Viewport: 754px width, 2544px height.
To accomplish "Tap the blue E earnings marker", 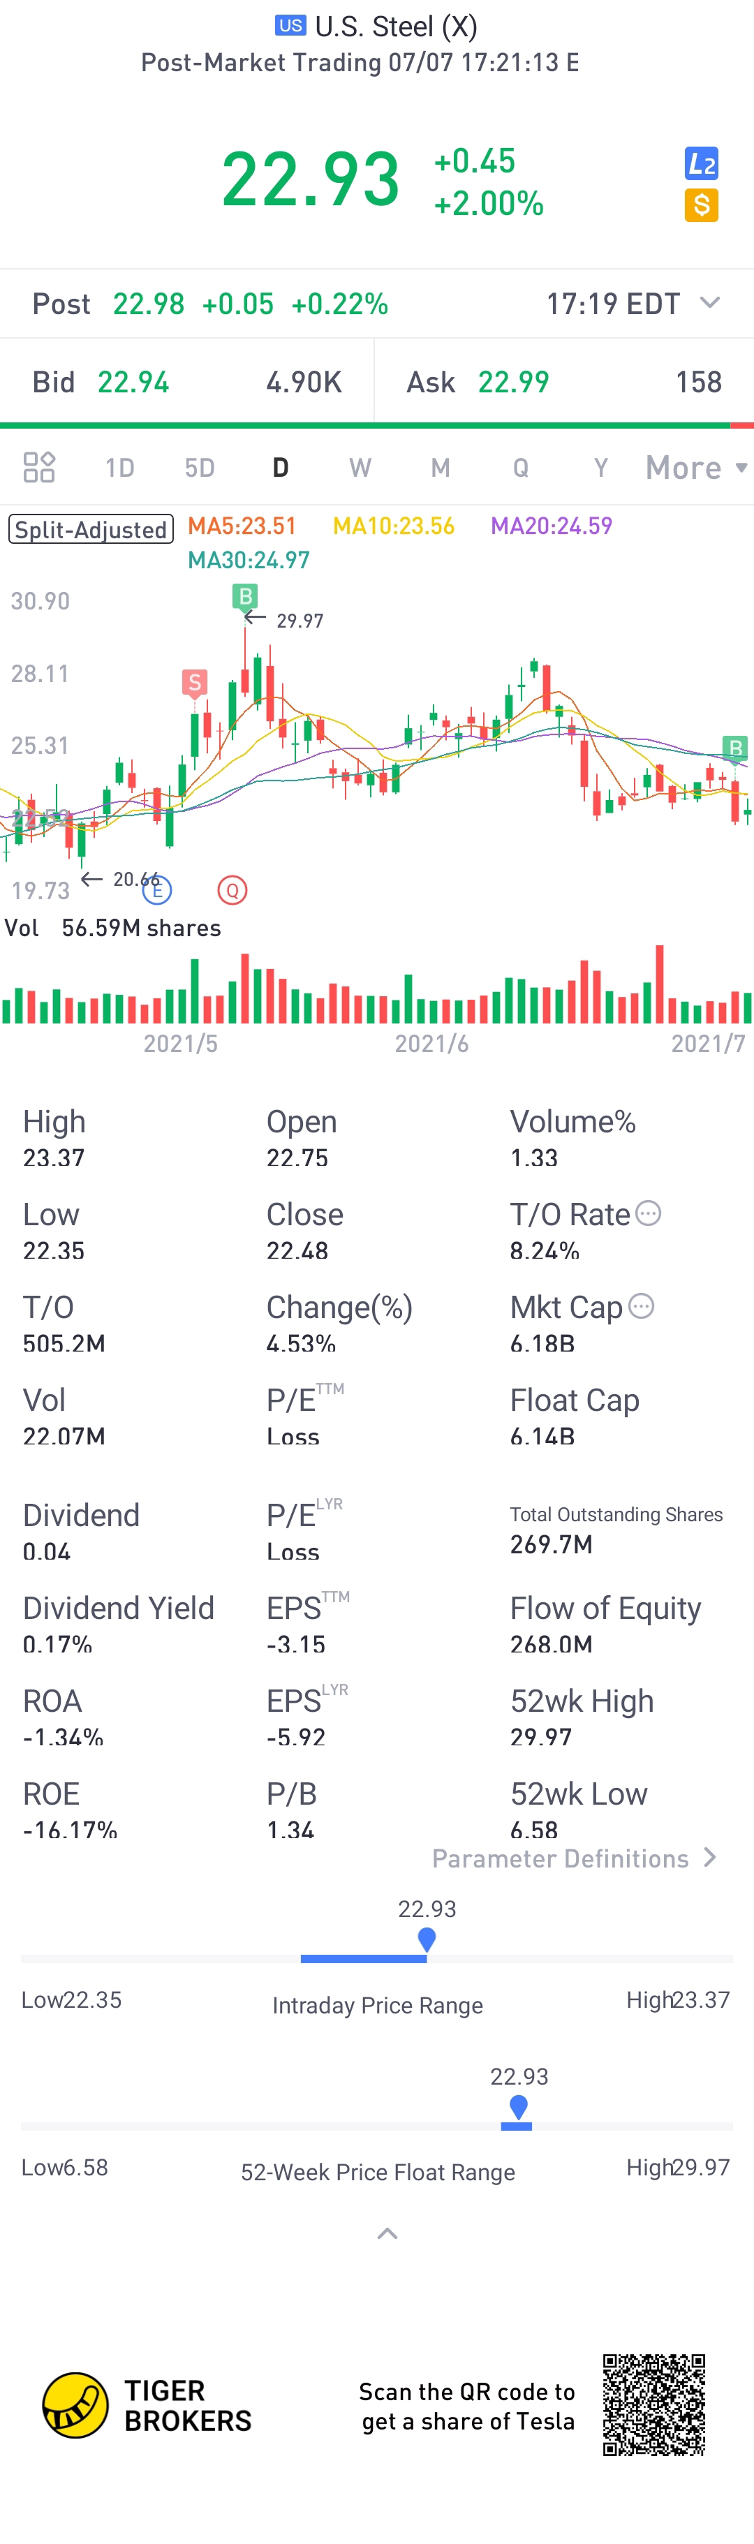I will click(157, 890).
